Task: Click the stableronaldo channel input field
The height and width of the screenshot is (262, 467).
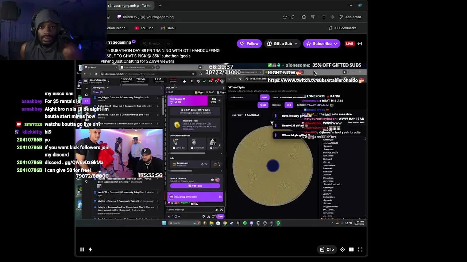Action: (244, 98)
